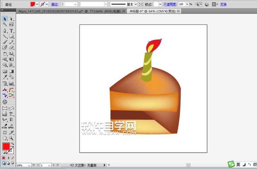257x169 pixels.
Task: Open status bar popup arrow after 无重做
Action: 104,165
